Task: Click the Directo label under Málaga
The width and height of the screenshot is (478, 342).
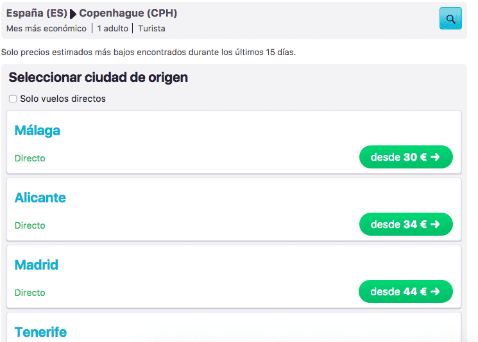Action: click(30, 158)
